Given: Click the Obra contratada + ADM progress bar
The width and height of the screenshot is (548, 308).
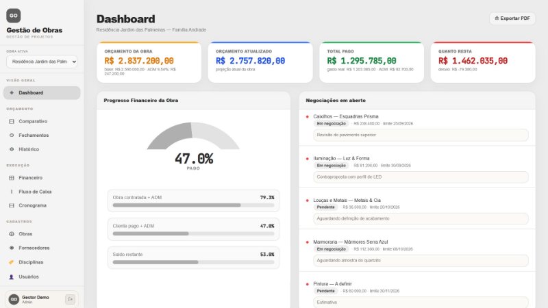Looking at the screenshot, I should pyautogui.click(x=193, y=205).
